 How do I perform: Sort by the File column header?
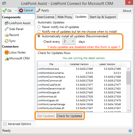coord(51,64)
